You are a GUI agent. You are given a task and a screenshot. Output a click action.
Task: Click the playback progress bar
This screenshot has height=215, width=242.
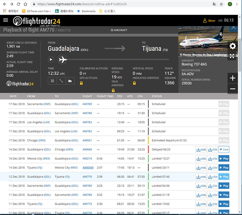click(x=118, y=59)
